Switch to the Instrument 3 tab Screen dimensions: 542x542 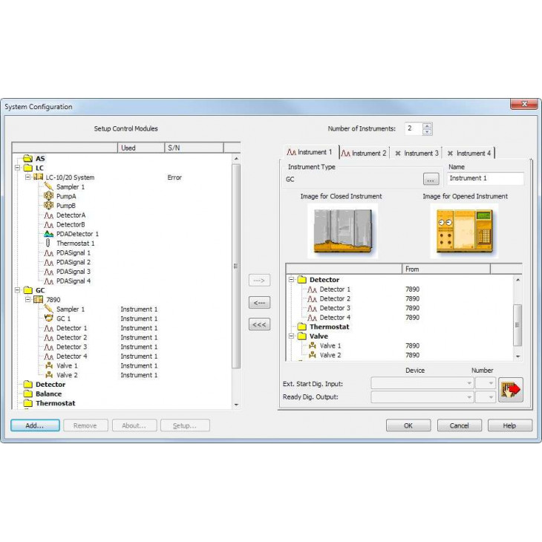pyautogui.click(x=417, y=153)
